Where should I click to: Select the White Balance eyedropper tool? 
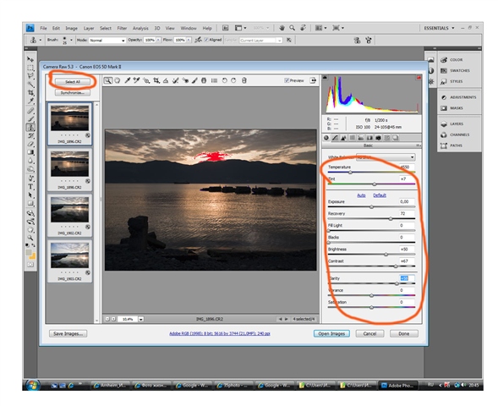127,80
